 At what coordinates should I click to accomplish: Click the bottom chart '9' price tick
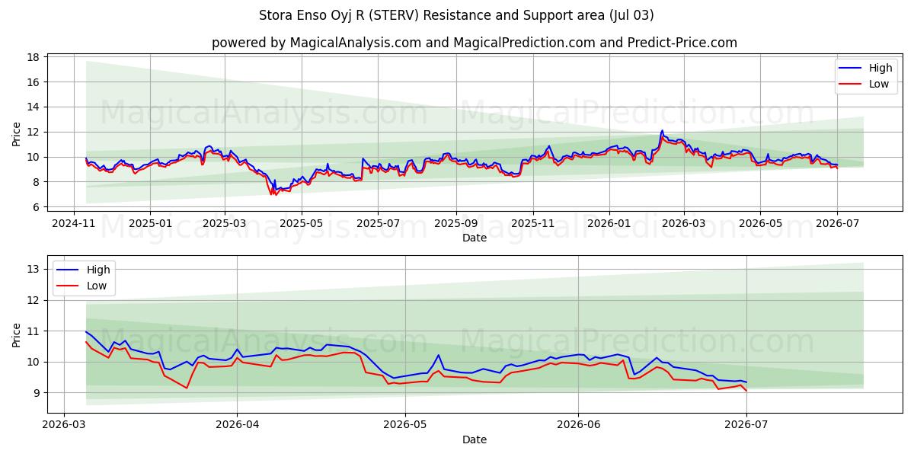click(x=37, y=393)
